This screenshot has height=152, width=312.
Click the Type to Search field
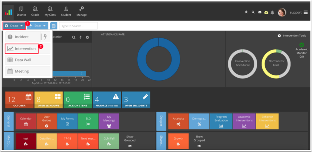point(78,26)
